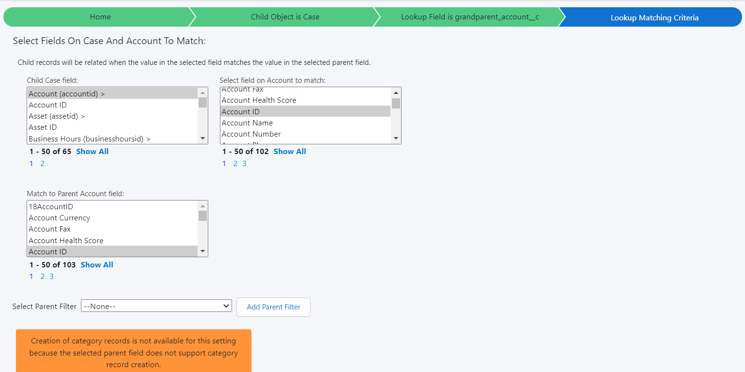The height and width of the screenshot is (372, 745).
Task: Choose Account ID in Account match list
Action: (305, 111)
